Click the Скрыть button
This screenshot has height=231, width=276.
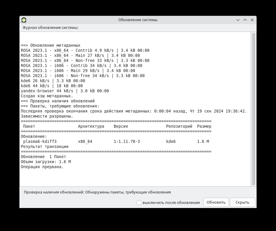[242, 202]
